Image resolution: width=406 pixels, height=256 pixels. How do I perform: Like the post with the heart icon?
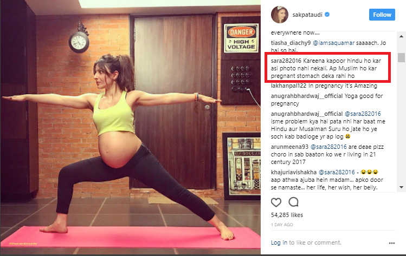click(276, 202)
